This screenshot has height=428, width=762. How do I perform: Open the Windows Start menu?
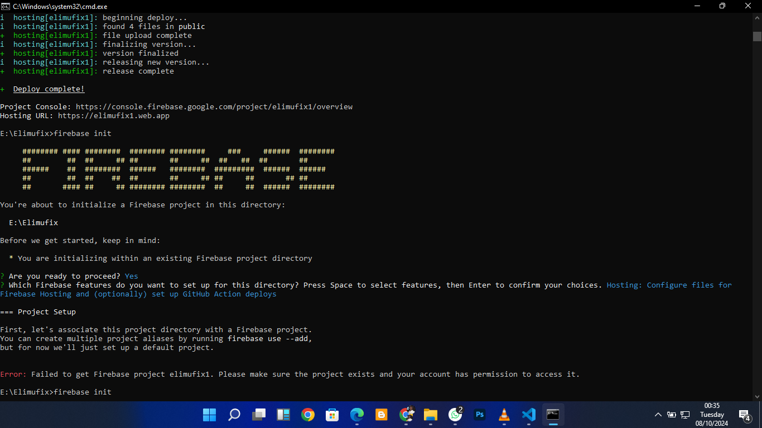(x=210, y=415)
